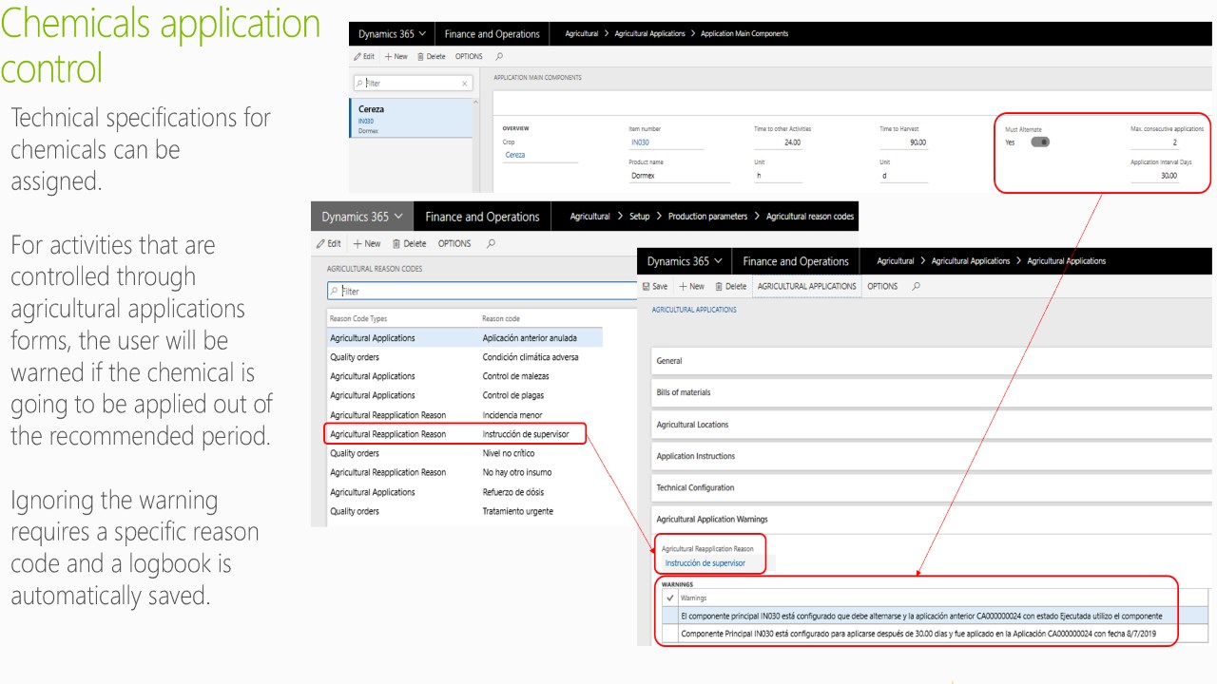The image size is (1217, 684).
Task: Click the Agricultural reason codes breadcrumb
Action: [x=811, y=217]
